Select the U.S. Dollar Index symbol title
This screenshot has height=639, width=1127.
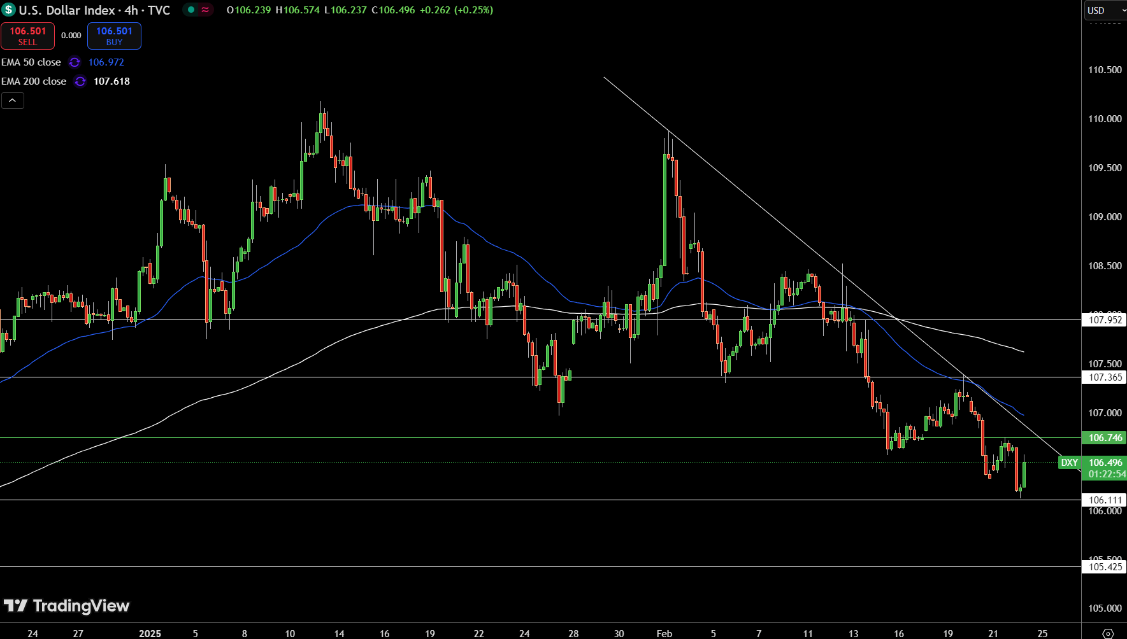pos(94,10)
